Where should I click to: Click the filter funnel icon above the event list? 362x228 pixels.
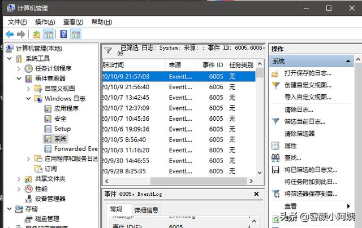coord(108,50)
